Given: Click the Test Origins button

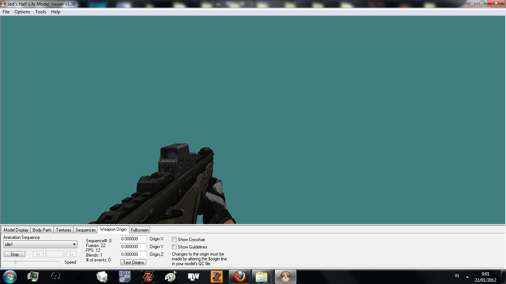Looking at the screenshot, I should point(133,263).
